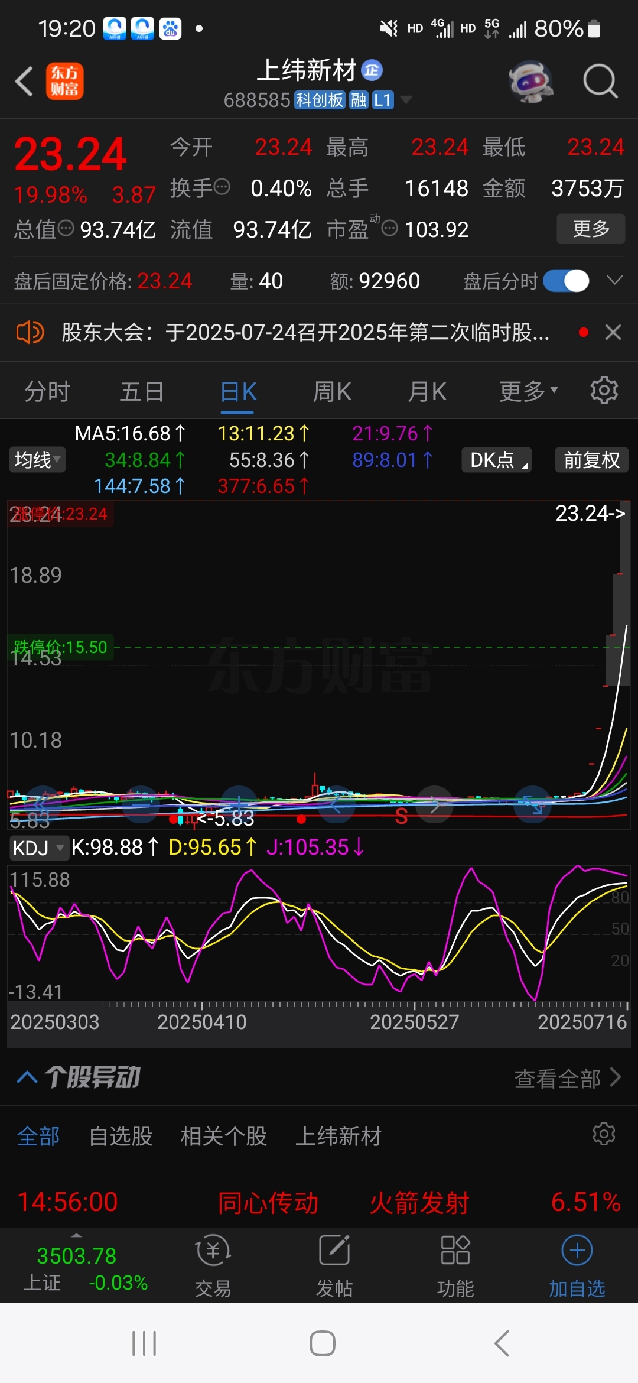This screenshot has height=1383, width=638.
Task: Tap the MA5:16.68 moving average value
Action: (130, 434)
